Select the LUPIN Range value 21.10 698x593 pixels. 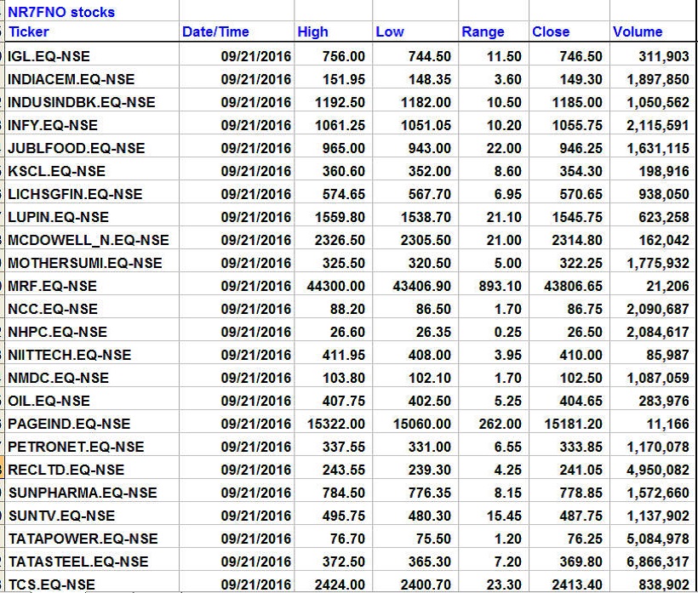tap(501, 217)
